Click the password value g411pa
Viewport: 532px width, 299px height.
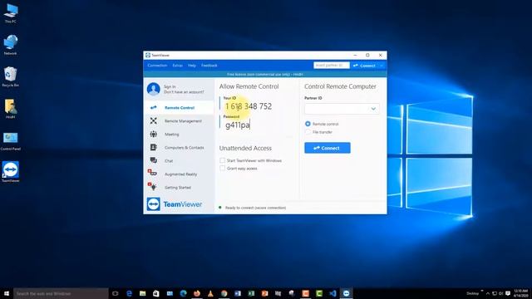(238, 125)
